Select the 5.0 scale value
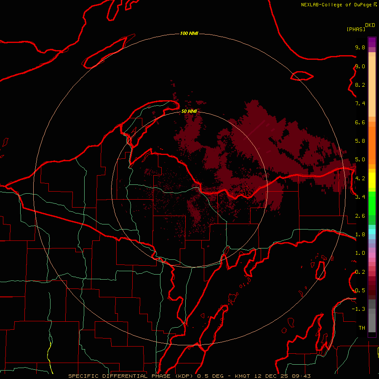Image resolution: width=379 pixels, height=379 pixels. coord(360,160)
